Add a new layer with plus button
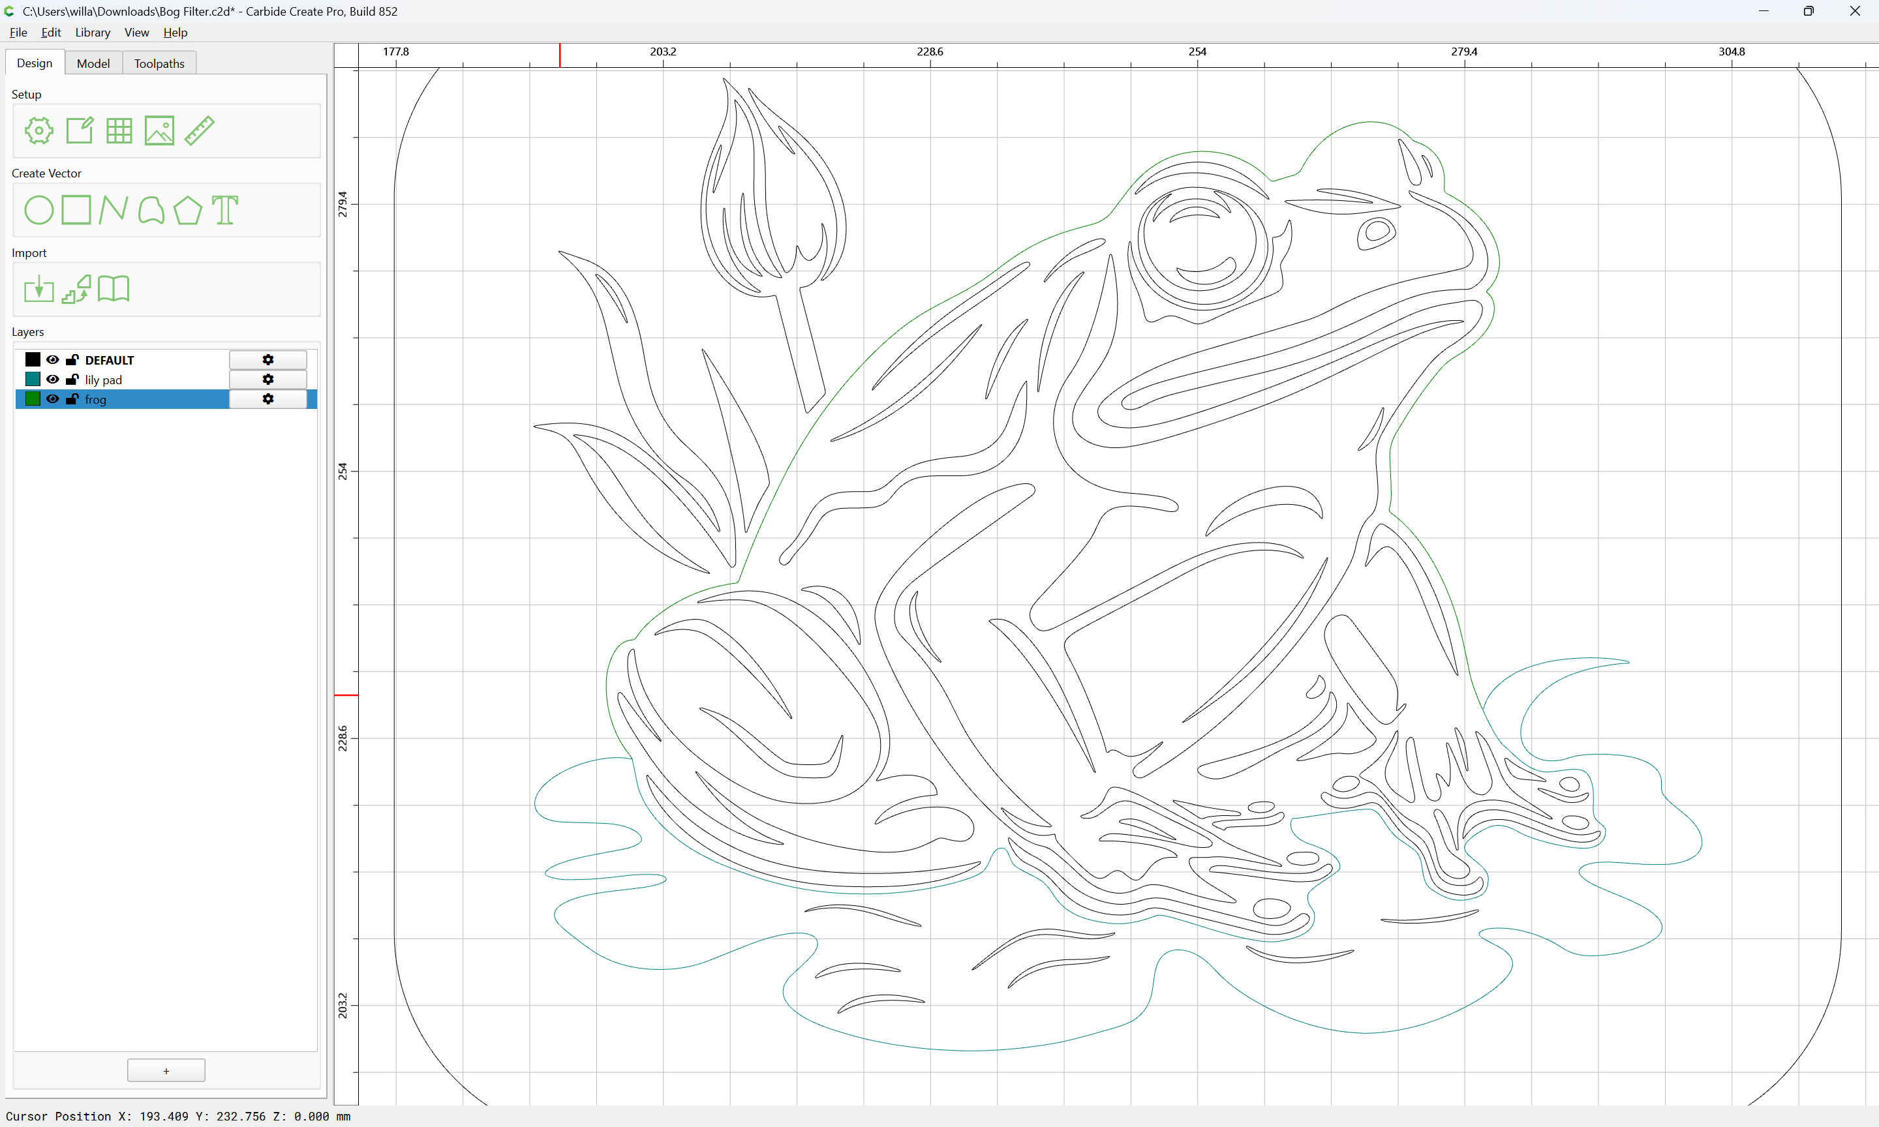 tap(166, 1070)
